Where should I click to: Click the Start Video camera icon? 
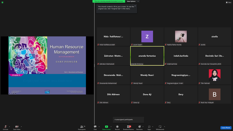[x=17, y=127]
